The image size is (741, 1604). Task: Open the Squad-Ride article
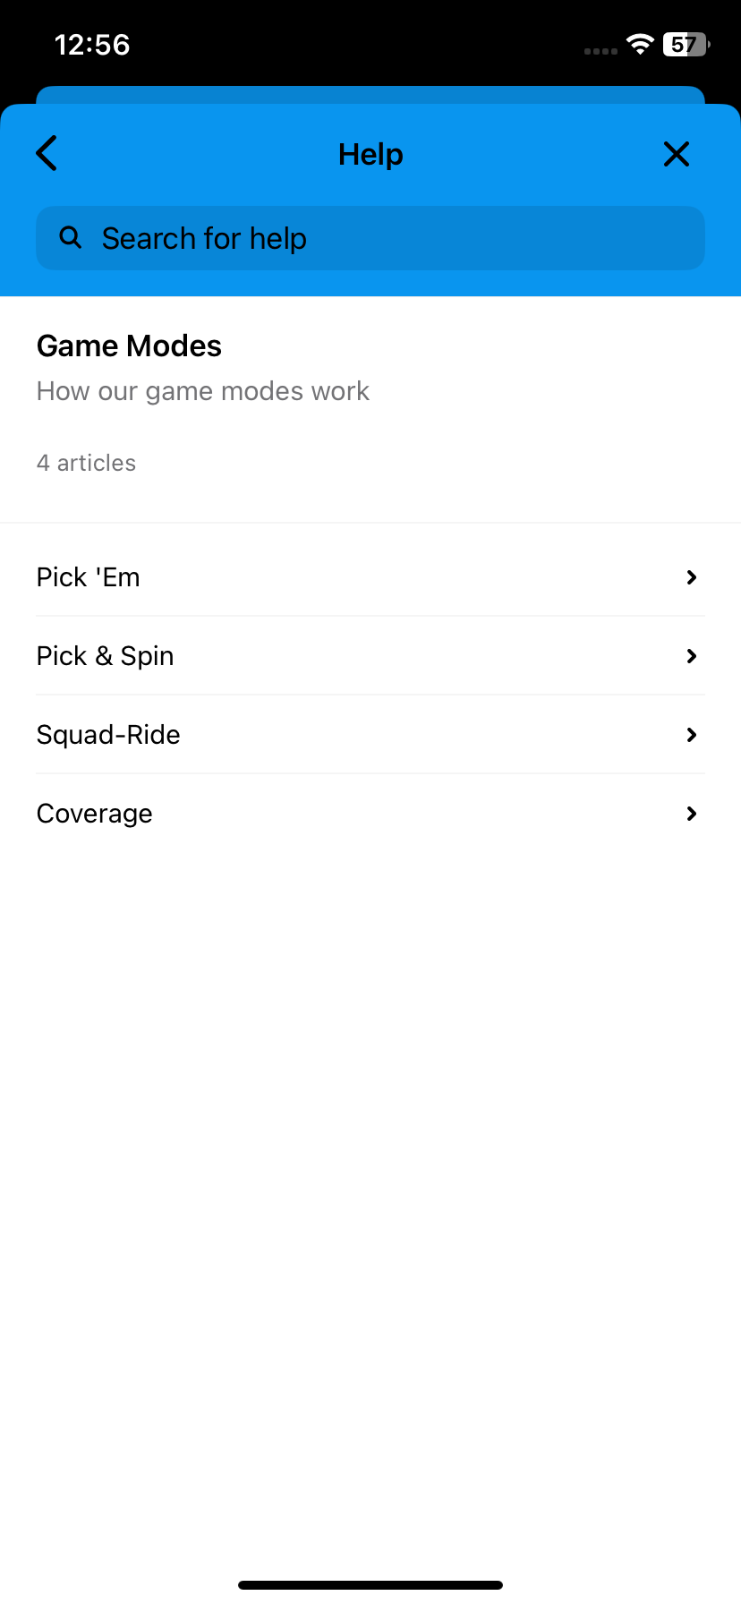tap(370, 735)
